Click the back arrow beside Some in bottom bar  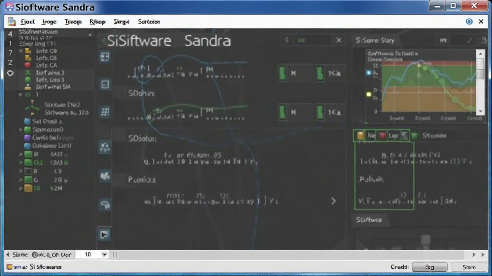pos(8,255)
